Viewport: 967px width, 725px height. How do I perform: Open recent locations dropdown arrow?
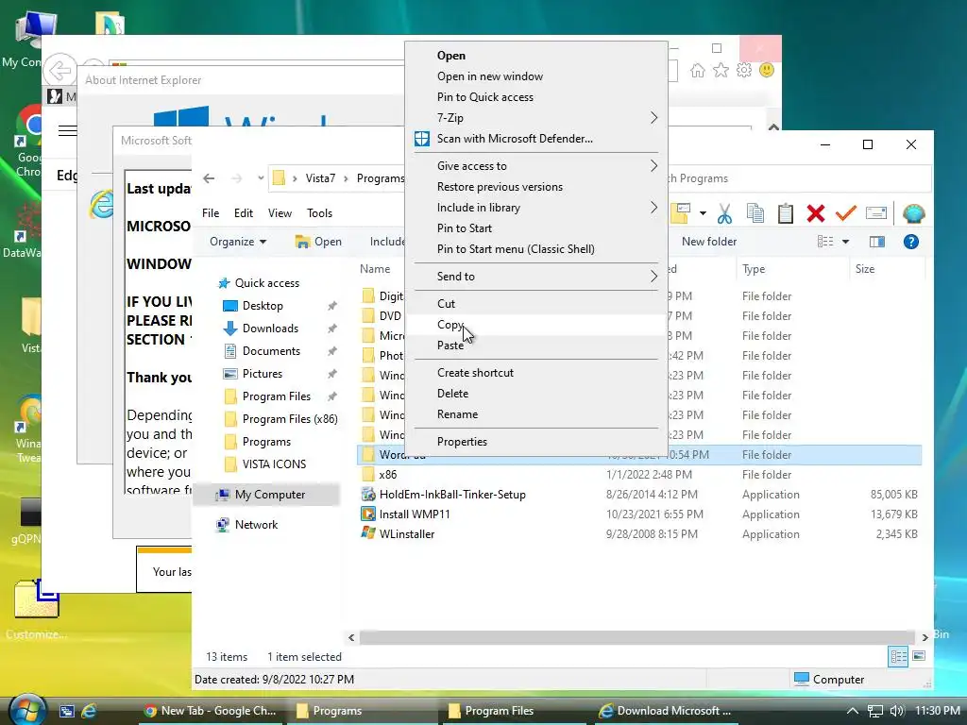tap(261, 178)
